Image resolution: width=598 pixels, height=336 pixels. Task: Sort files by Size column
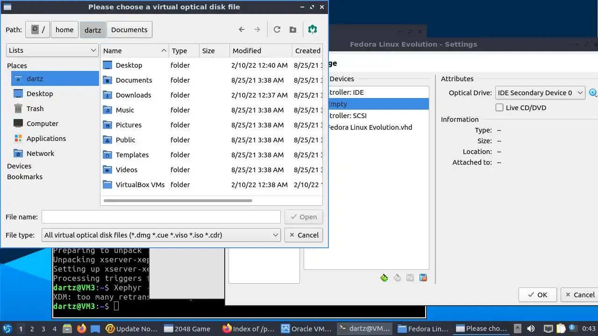(x=214, y=50)
